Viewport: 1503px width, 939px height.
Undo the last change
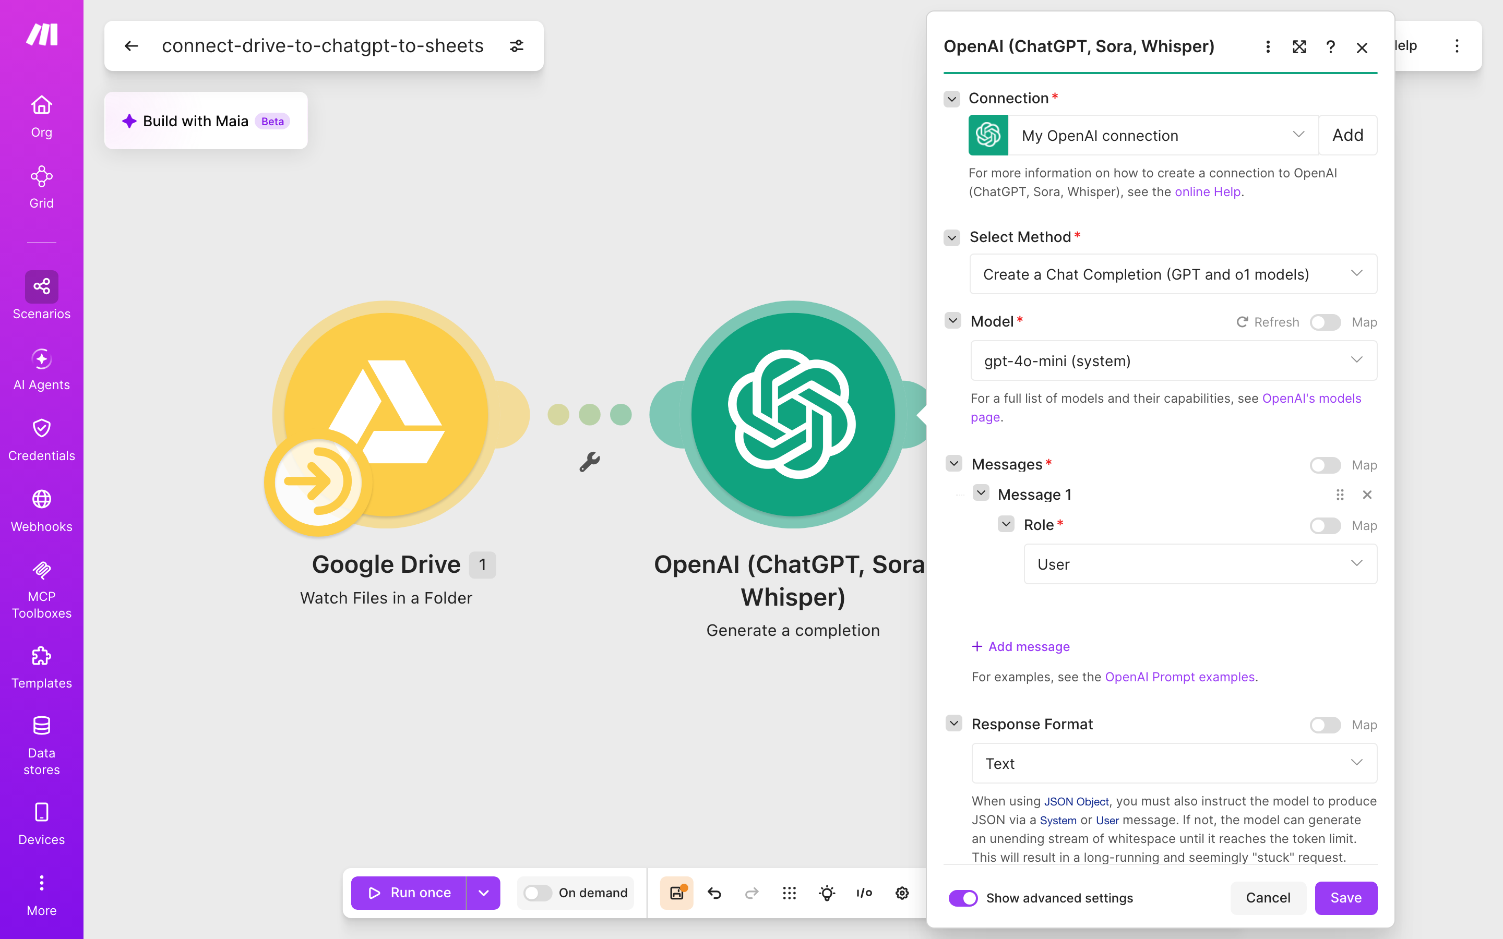[x=714, y=893]
